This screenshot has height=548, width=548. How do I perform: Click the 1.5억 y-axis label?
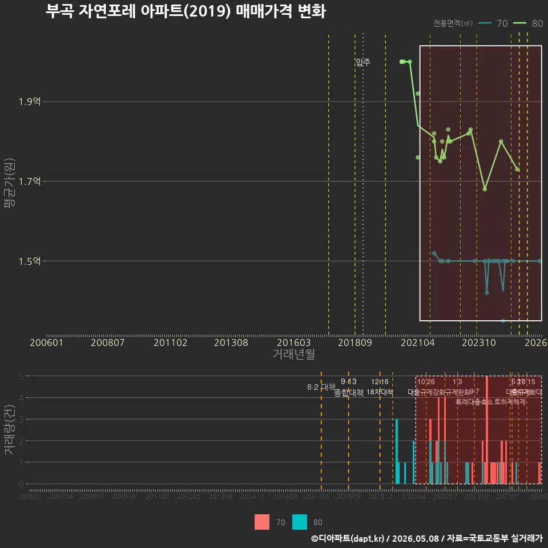pos(30,261)
